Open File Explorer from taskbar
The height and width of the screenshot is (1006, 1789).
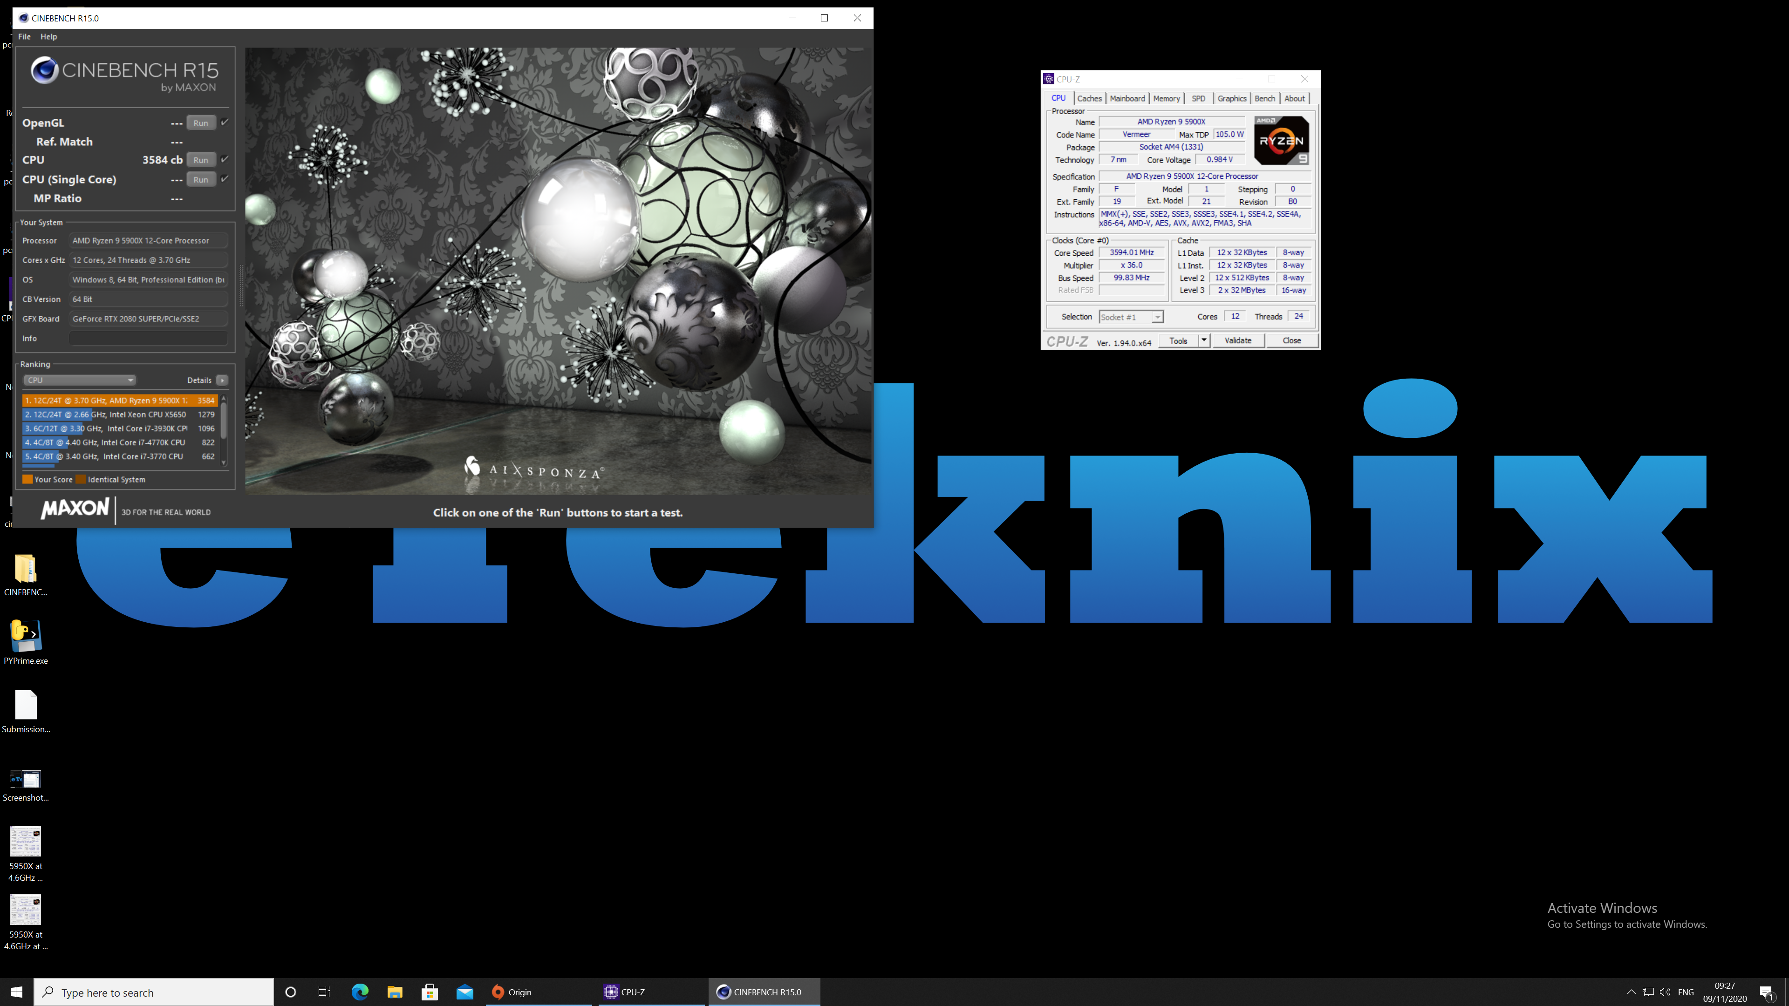tap(395, 992)
